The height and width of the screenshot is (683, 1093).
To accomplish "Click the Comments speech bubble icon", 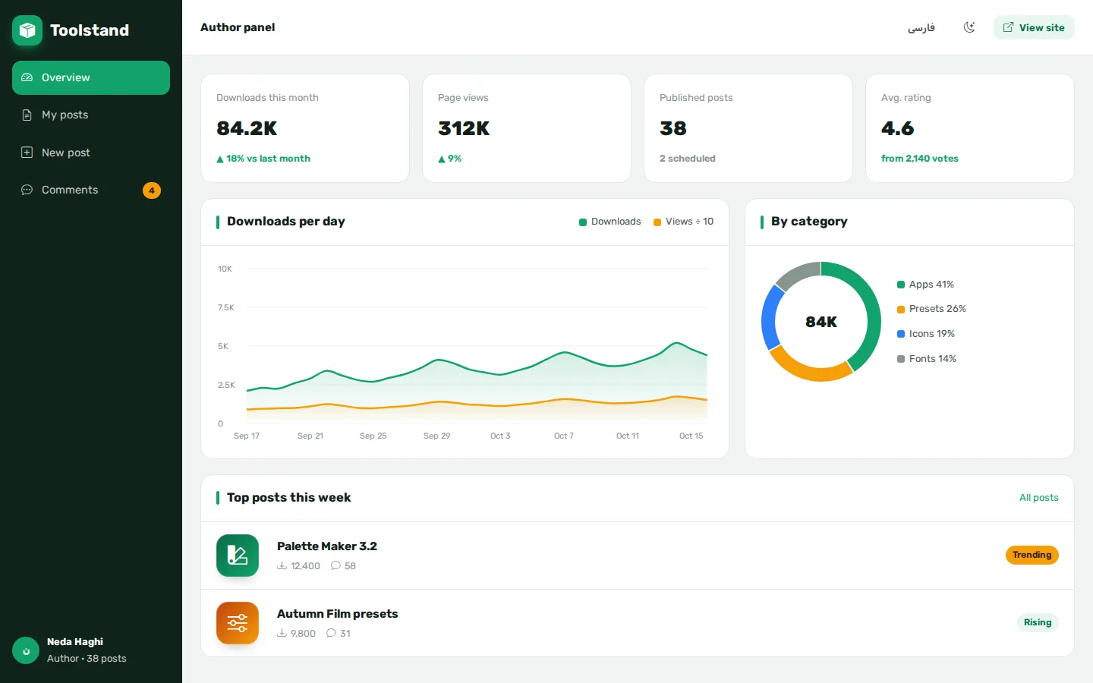I will pyautogui.click(x=27, y=190).
